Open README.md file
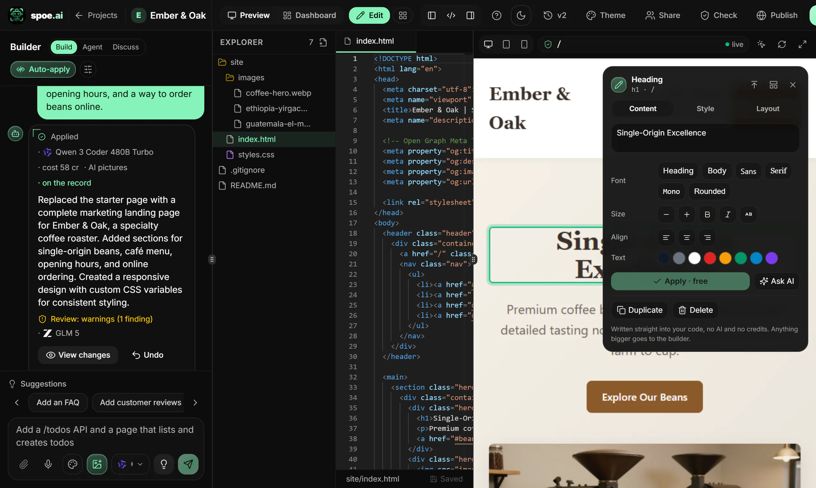816x488 pixels. click(273, 185)
